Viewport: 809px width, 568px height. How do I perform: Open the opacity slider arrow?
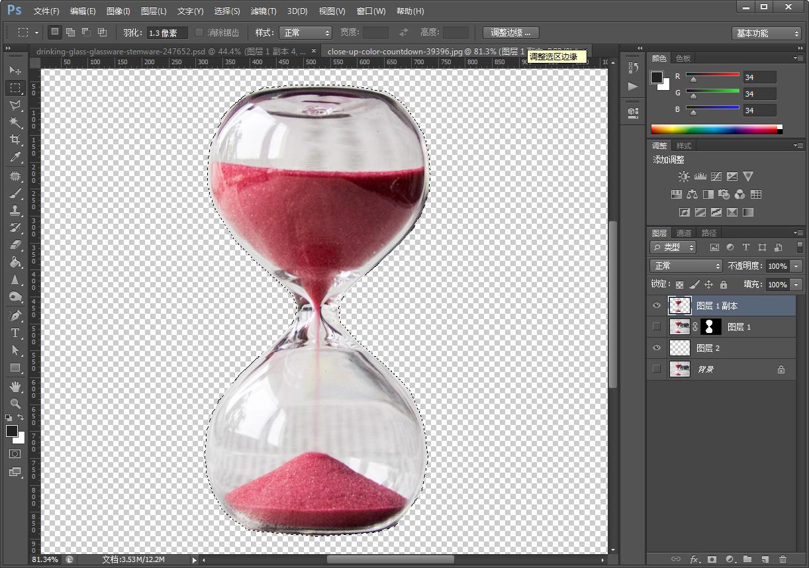click(x=796, y=266)
